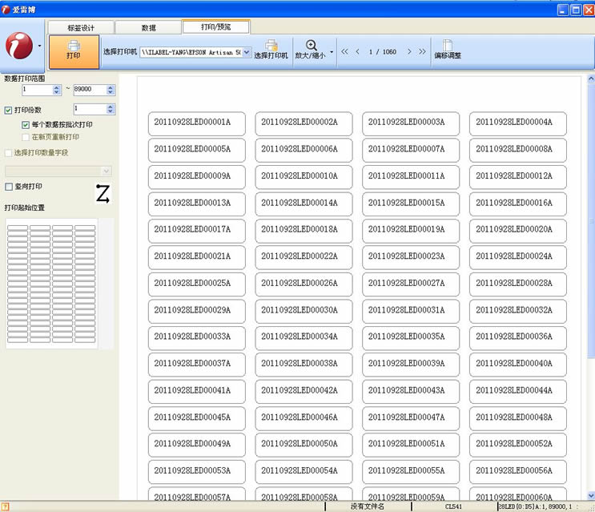The width and height of the screenshot is (595, 512).
Task: Click the print range start input field
Action: point(37,90)
